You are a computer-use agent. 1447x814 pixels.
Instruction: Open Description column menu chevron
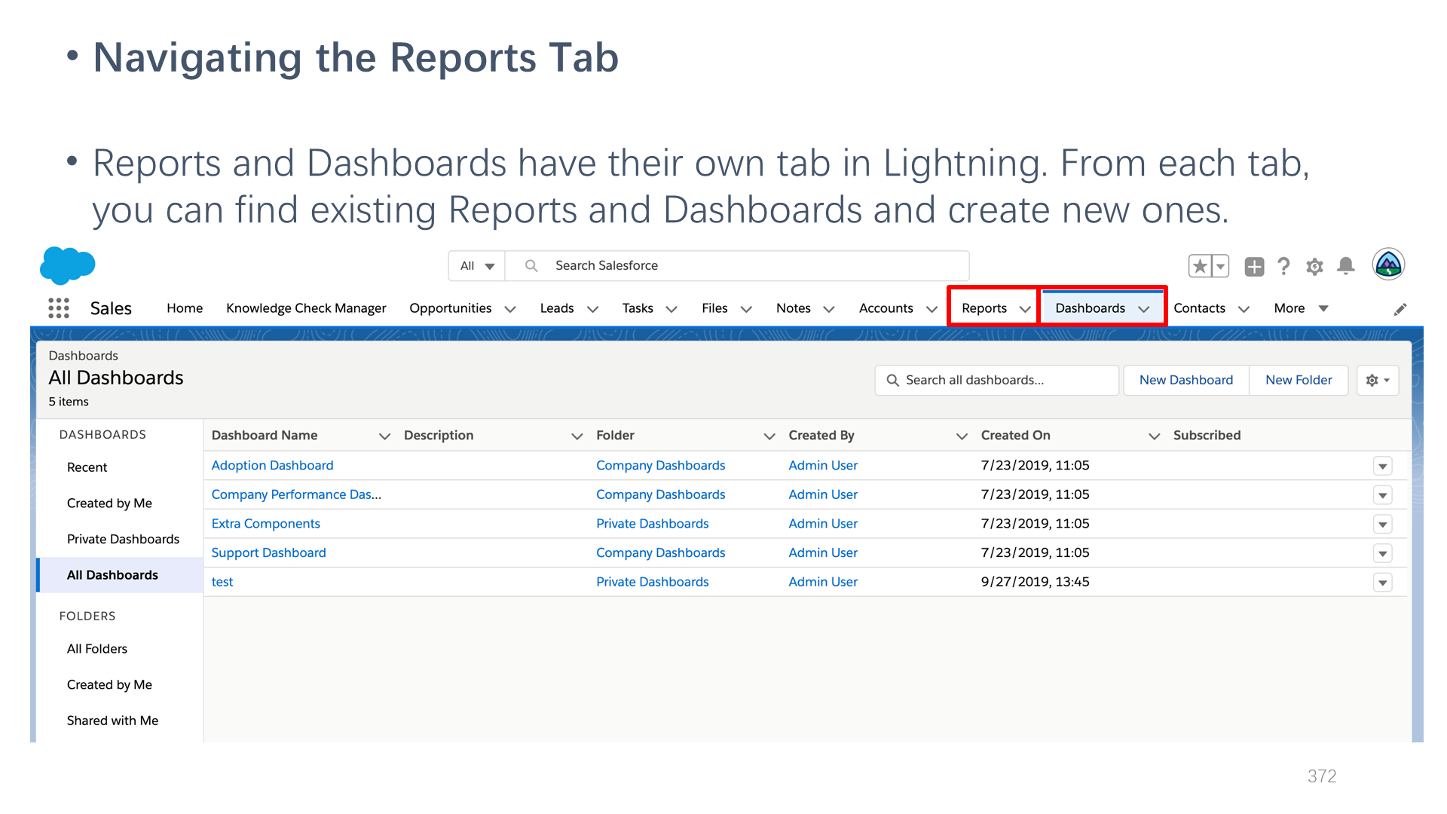coord(577,436)
